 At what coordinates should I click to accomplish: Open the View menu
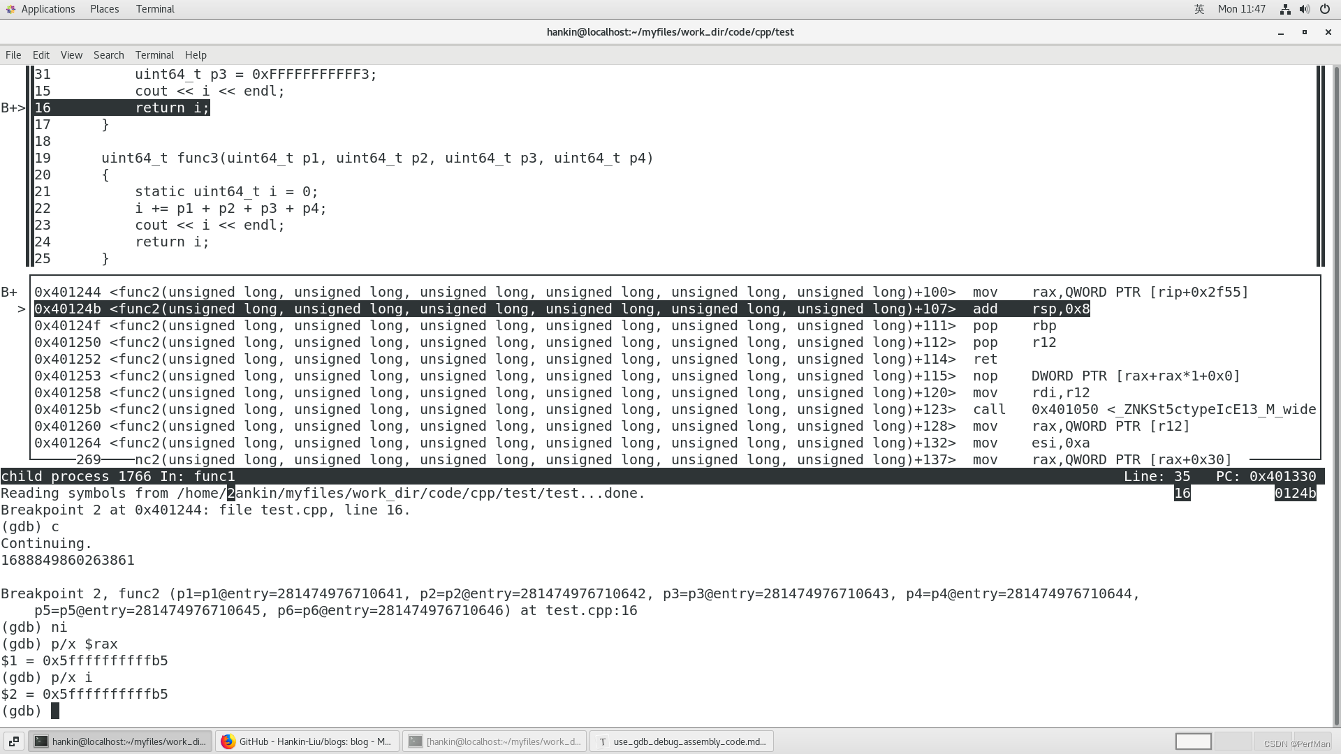[x=71, y=55]
